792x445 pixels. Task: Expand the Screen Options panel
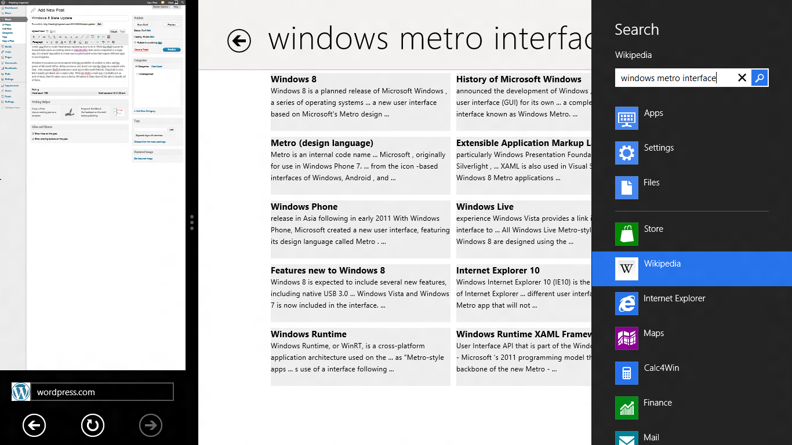pos(161,6)
